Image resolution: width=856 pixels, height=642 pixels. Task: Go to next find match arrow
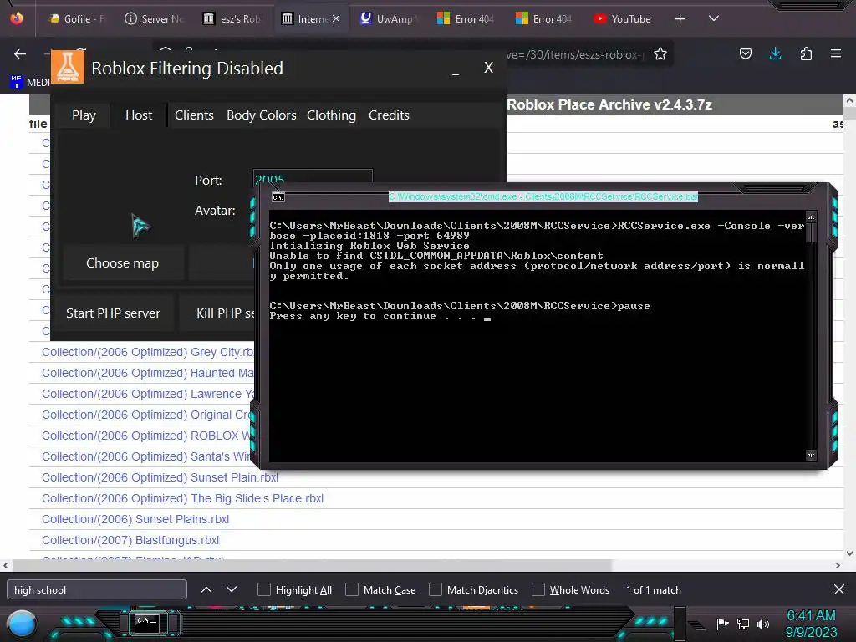(232, 589)
